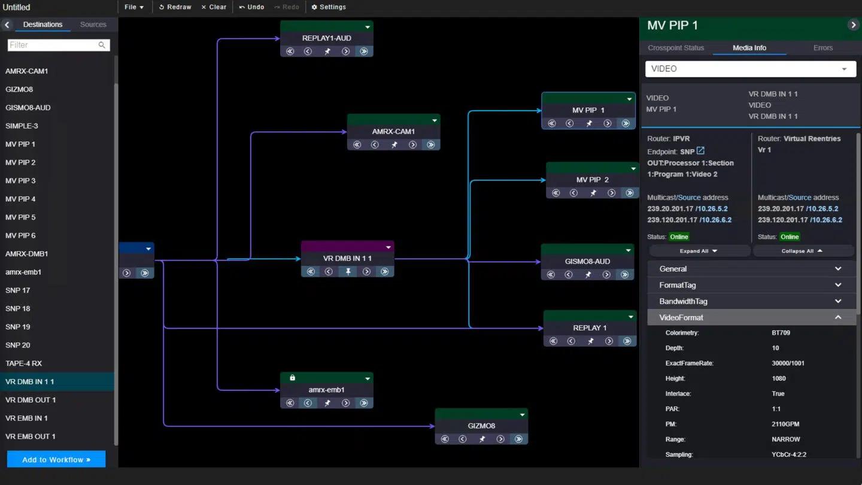Open the Errors tab
The height and width of the screenshot is (485, 862).
[823, 48]
